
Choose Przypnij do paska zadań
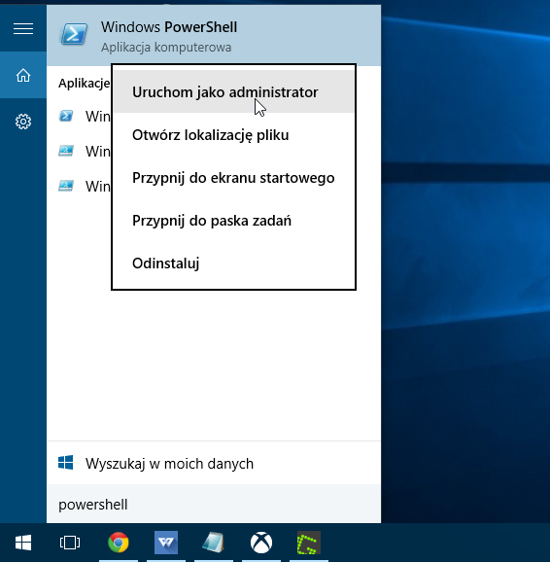pos(233,221)
